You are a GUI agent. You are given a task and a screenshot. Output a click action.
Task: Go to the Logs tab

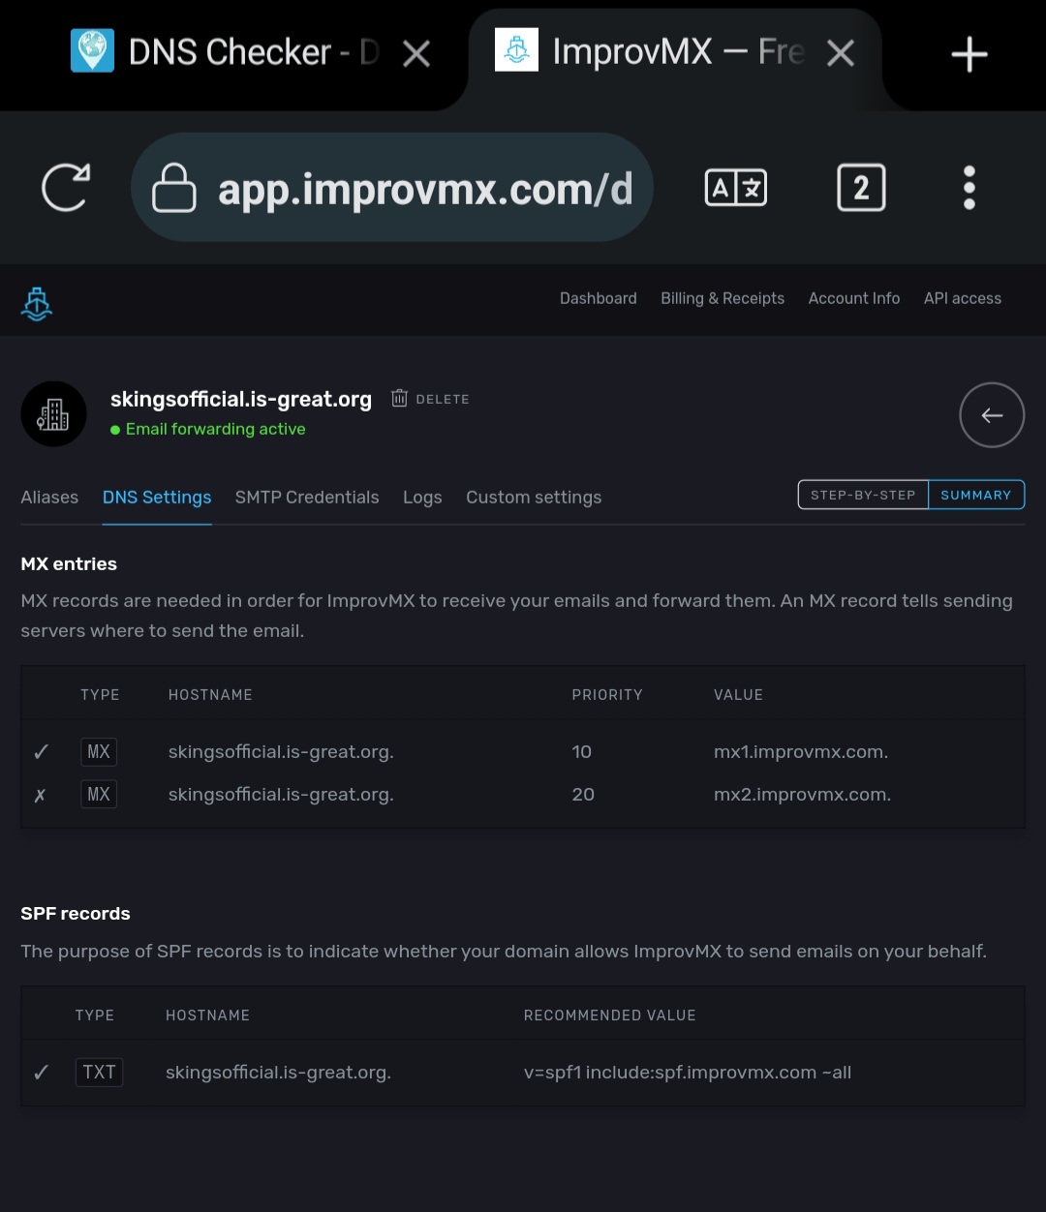point(422,498)
